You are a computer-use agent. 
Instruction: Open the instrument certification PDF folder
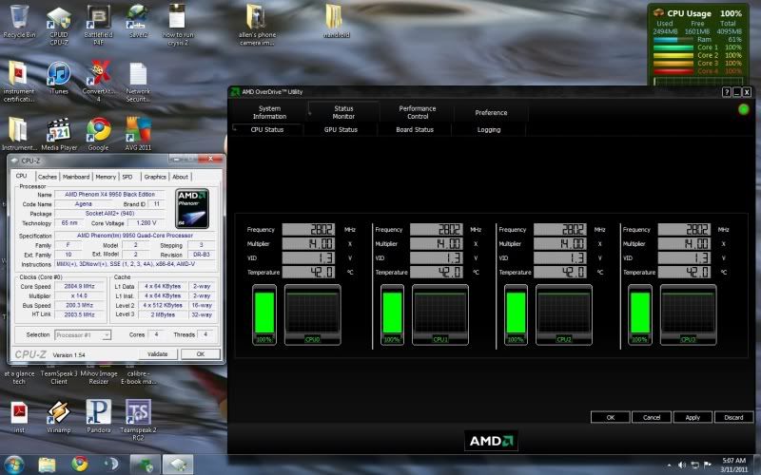[19, 82]
